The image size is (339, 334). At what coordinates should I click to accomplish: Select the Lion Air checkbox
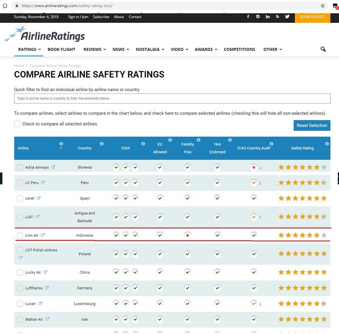pos(20,236)
